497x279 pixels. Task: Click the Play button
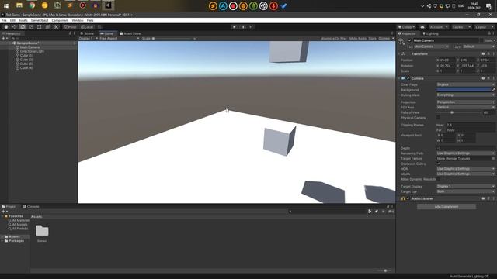pos(235,27)
